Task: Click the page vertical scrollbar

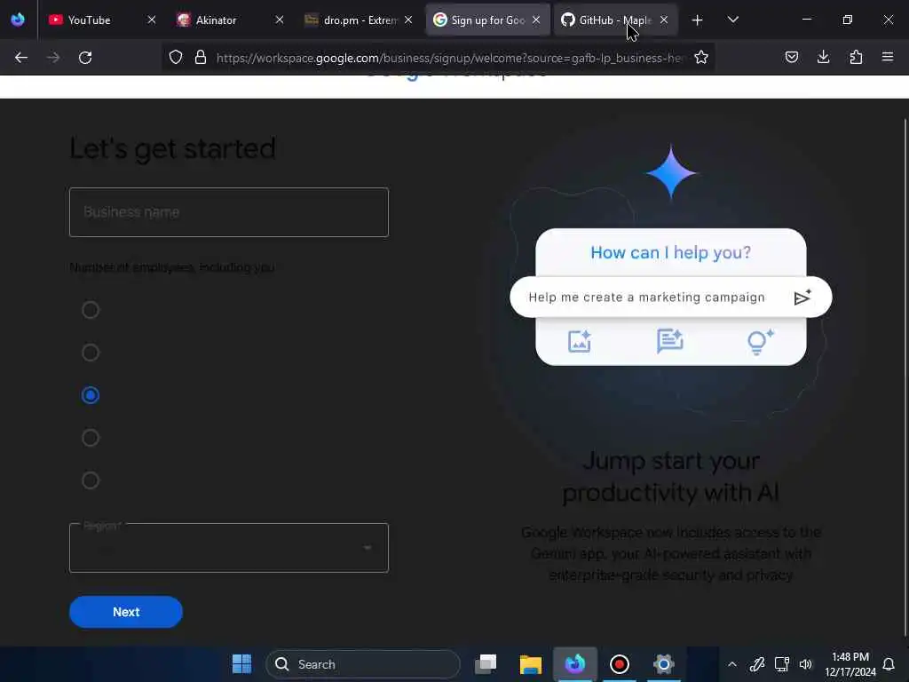Action: (x=905, y=377)
